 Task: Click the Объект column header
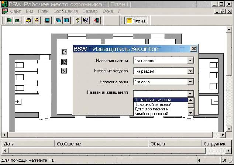pyautogui.click(x=175, y=144)
